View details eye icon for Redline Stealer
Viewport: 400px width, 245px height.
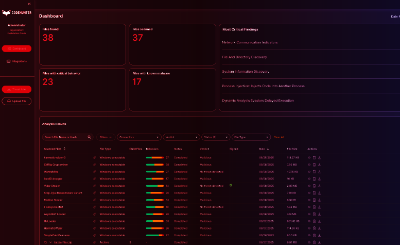point(309,200)
